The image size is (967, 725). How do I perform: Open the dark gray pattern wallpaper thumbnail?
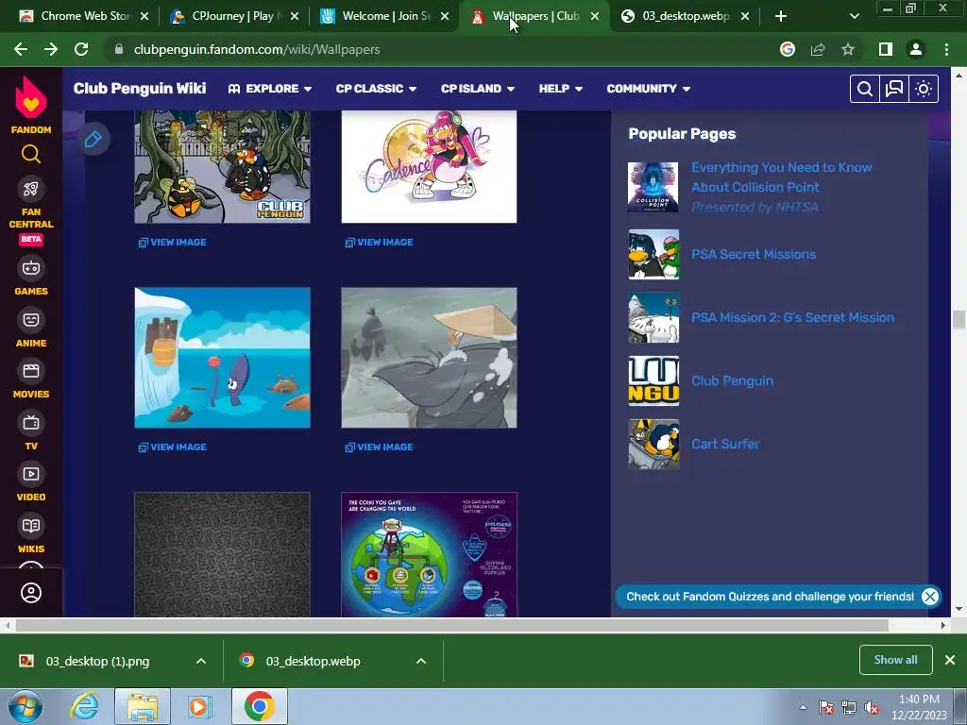tap(223, 554)
